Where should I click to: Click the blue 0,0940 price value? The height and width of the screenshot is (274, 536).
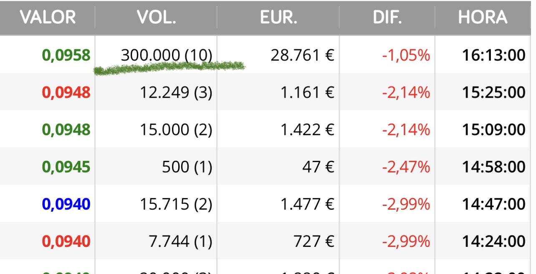pyautogui.click(x=66, y=204)
